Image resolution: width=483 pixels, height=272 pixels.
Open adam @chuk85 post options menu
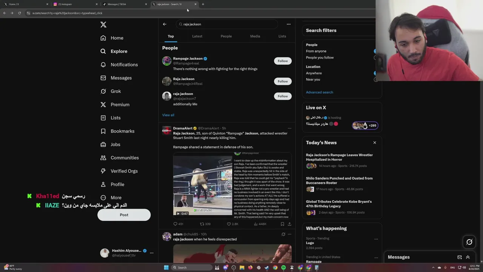[289, 234]
